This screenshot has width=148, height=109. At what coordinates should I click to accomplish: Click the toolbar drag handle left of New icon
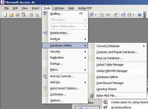point(2,15)
